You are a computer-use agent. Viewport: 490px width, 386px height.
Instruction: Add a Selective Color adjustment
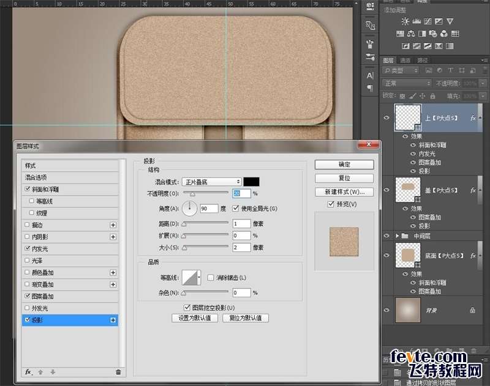coord(439,46)
